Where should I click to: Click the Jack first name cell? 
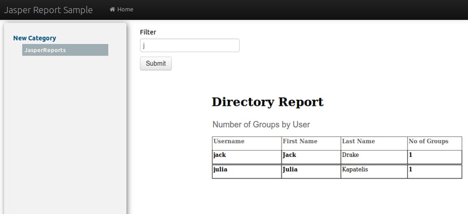[311, 157]
